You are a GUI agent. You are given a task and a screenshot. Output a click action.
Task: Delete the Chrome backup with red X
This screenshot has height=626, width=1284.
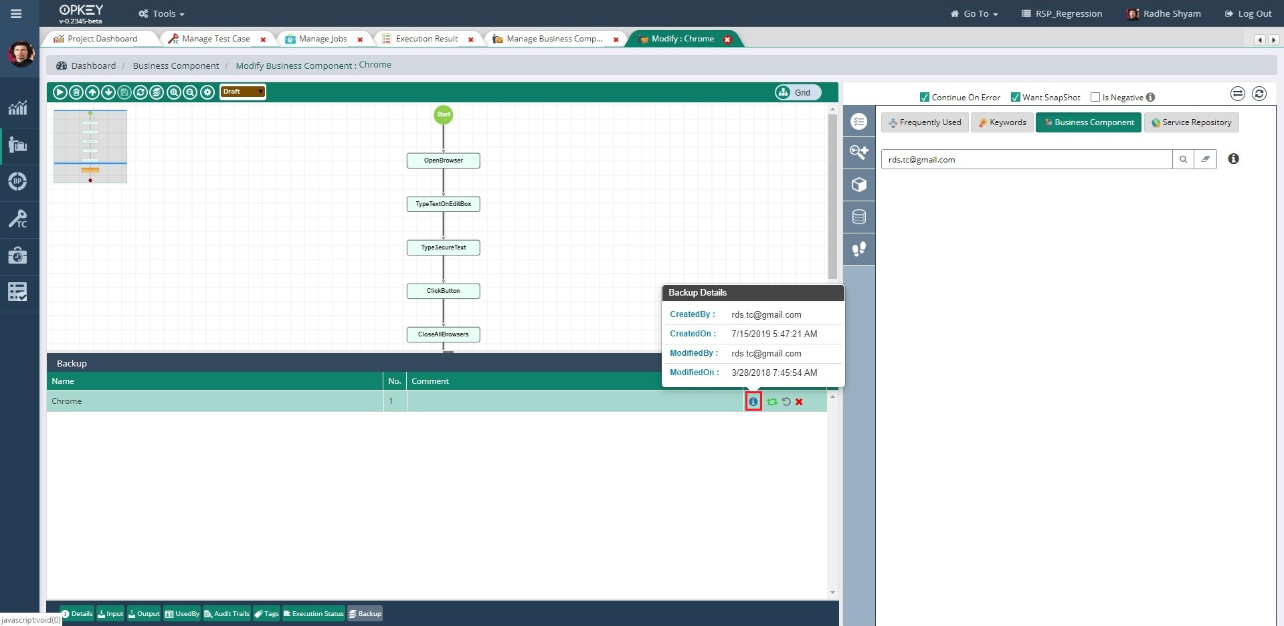799,402
